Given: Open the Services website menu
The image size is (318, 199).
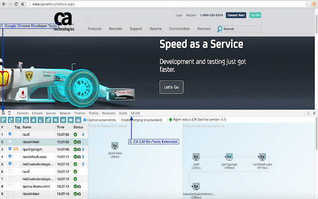Looking at the screenshot, I should pyautogui.click(x=116, y=29).
